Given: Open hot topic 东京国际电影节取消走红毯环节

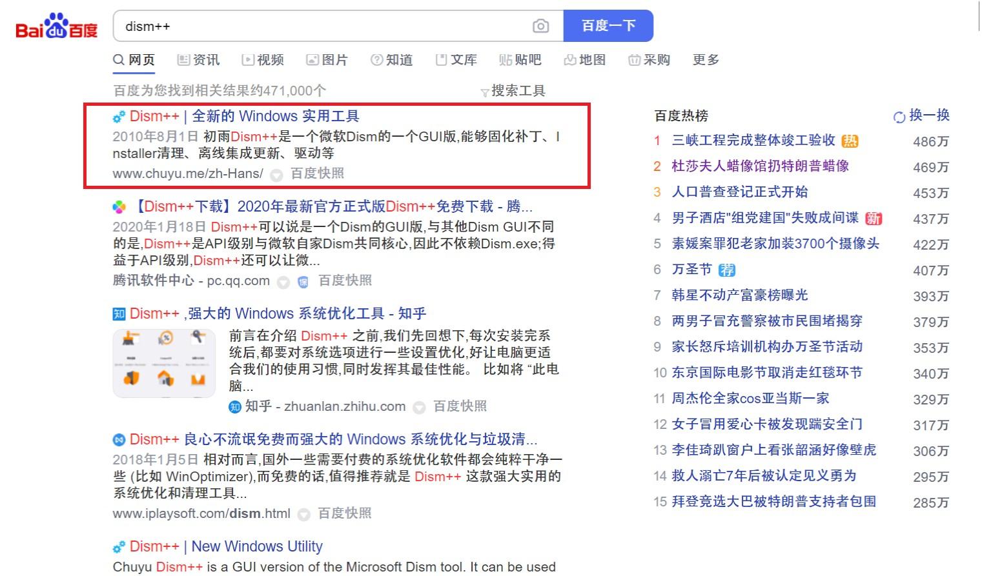Looking at the screenshot, I should (x=767, y=372).
